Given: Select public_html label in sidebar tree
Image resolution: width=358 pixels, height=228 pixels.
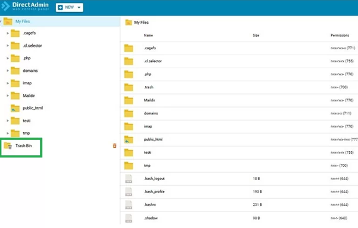Looking at the screenshot, I should tap(33, 108).
